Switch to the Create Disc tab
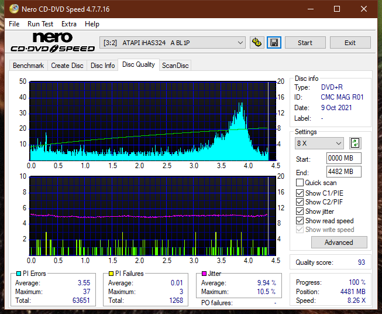Screen dimensions: 382x314 (67, 66)
